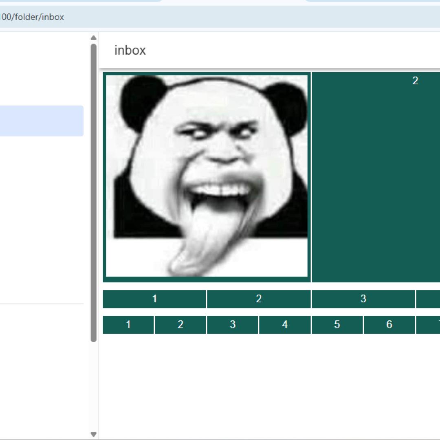440x440 pixels.
Task: Click cell 1 in the bottom narrow row
Action: click(128, 325)
